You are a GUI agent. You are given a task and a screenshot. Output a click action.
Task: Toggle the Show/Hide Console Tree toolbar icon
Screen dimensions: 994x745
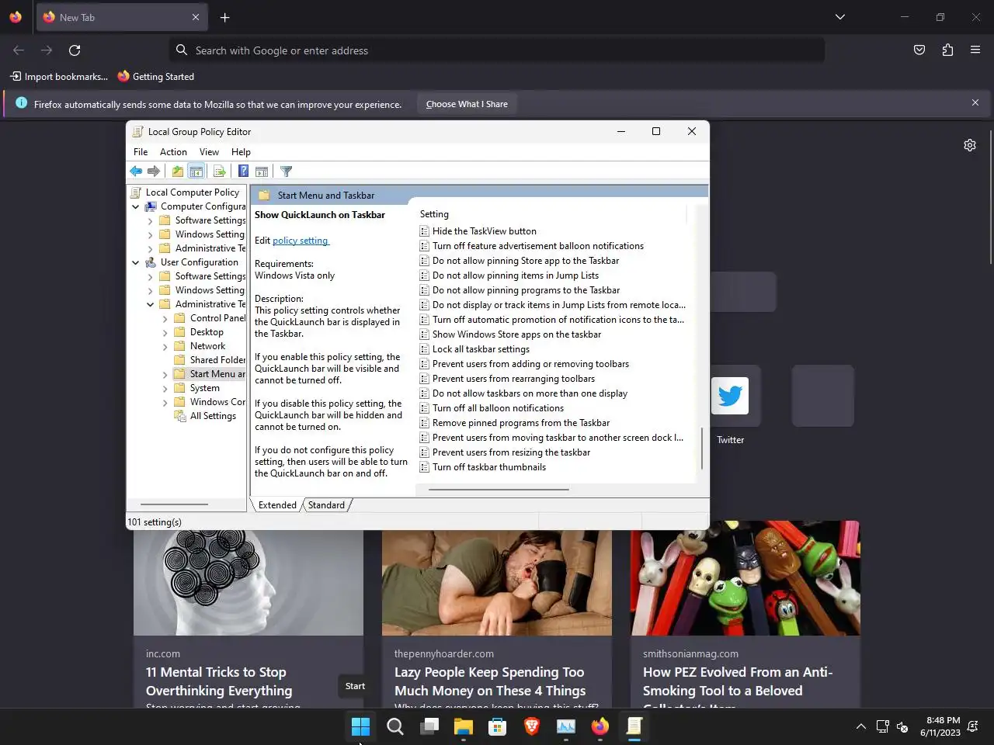tap(196, 172)
